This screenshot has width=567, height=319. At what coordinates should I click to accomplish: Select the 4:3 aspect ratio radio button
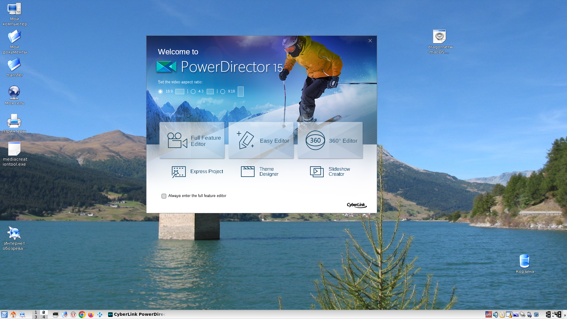coord(193,92)
